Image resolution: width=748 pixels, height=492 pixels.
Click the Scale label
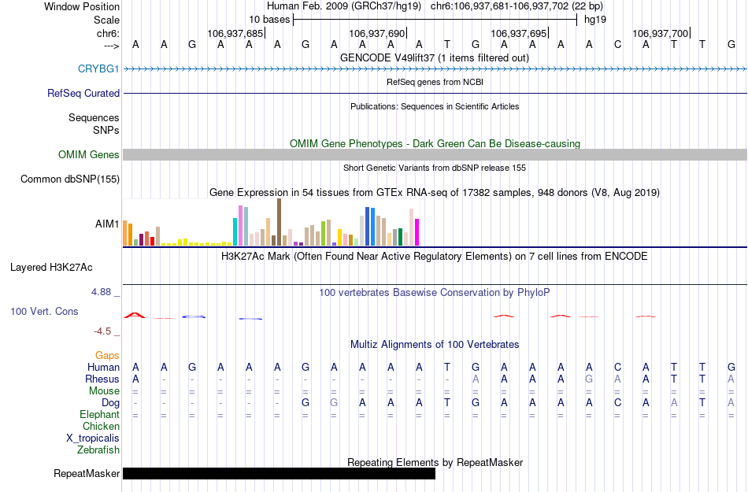coord(106,20)
